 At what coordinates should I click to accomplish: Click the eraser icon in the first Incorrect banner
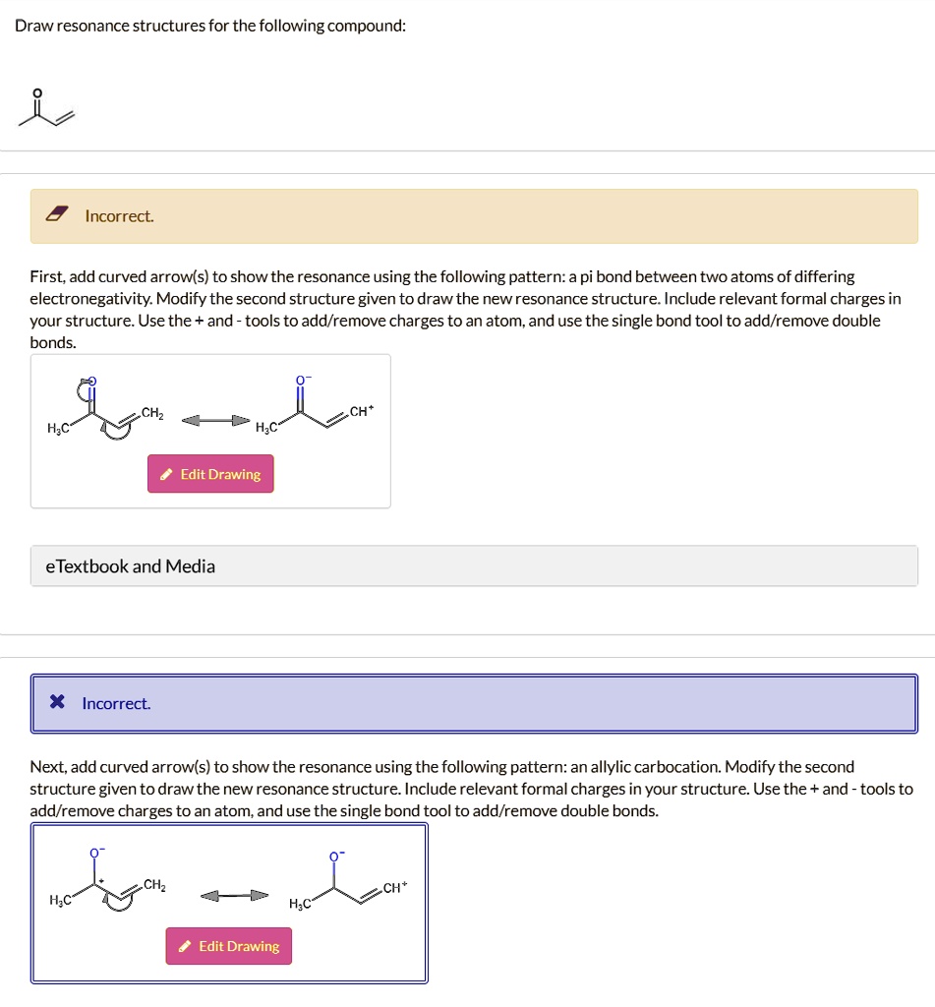pyautogui.click(x=57, y=214)
